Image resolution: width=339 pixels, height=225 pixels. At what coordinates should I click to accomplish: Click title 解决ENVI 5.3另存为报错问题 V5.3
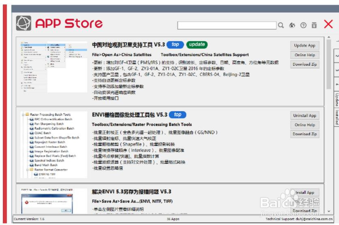pos(131,192)
